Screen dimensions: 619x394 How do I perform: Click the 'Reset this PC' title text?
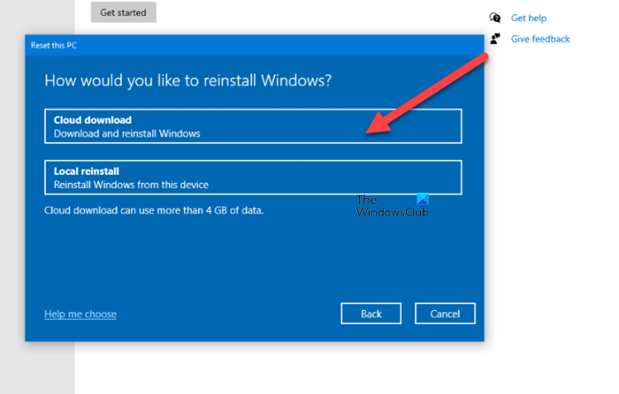click(x=54, y=45)
